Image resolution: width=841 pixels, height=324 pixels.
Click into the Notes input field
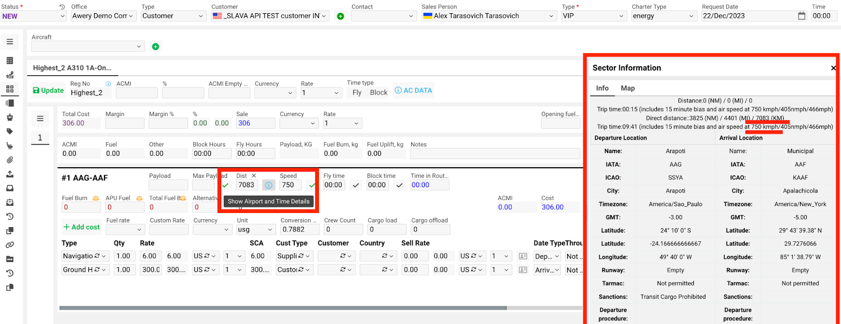point(495,154)
